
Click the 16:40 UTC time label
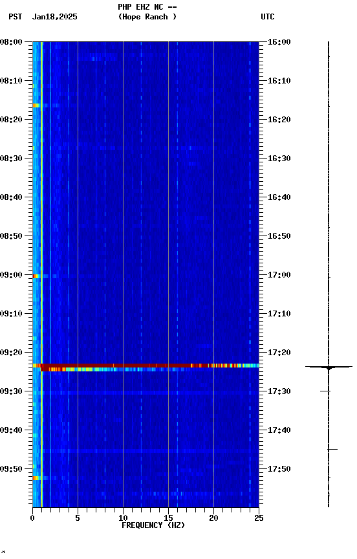tap(279, 197)
